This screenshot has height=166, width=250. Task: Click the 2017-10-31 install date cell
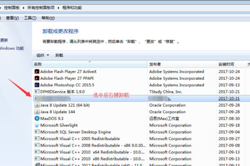(229, 99)
